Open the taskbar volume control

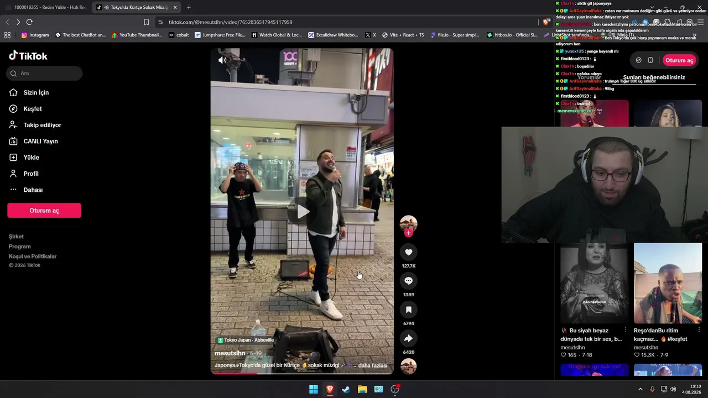[673, 389]
